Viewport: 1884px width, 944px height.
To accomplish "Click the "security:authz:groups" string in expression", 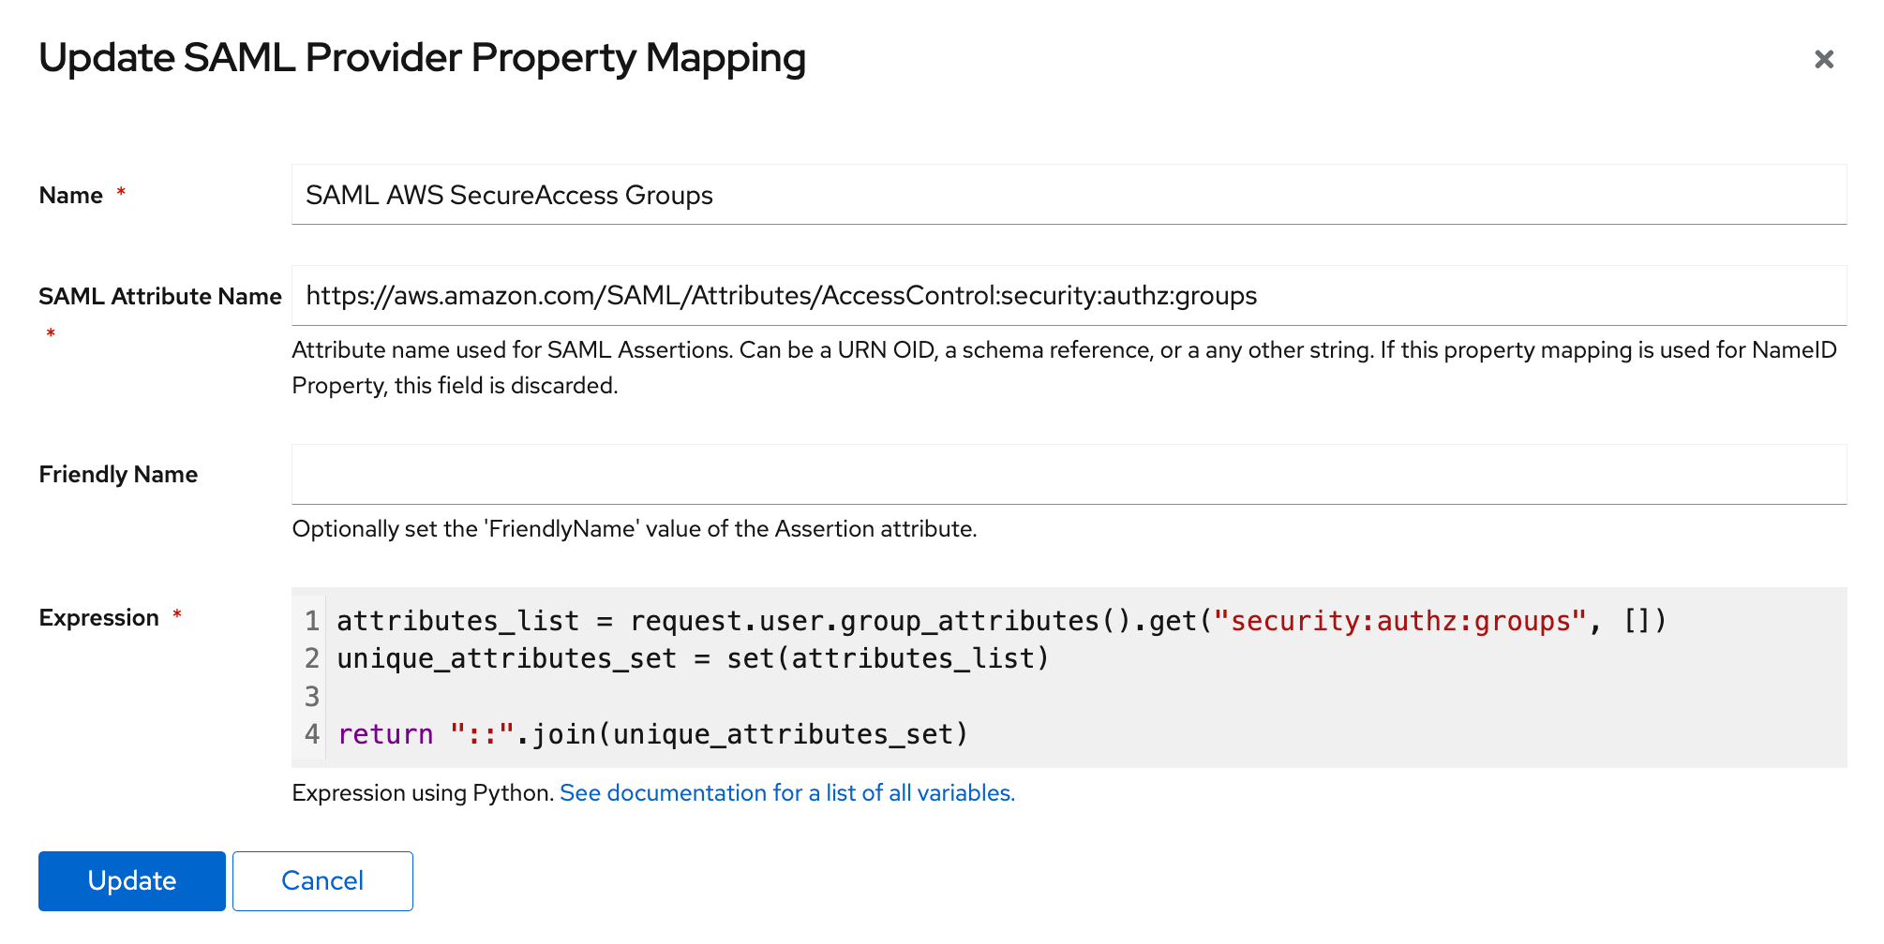I will point(1400,621).
